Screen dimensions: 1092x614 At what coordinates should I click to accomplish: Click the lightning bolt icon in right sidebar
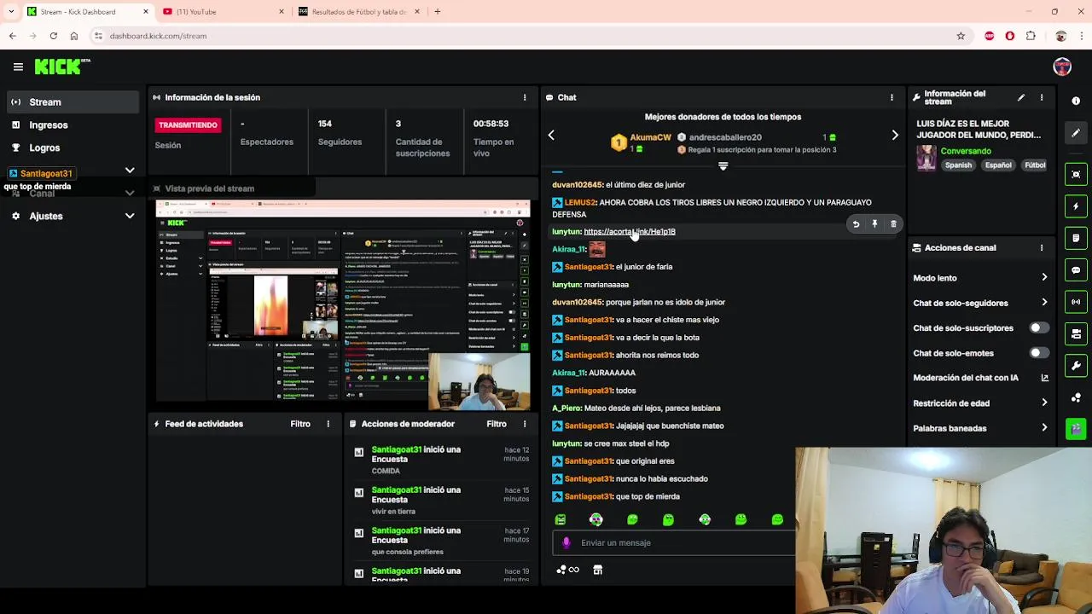coord(1076,206)
